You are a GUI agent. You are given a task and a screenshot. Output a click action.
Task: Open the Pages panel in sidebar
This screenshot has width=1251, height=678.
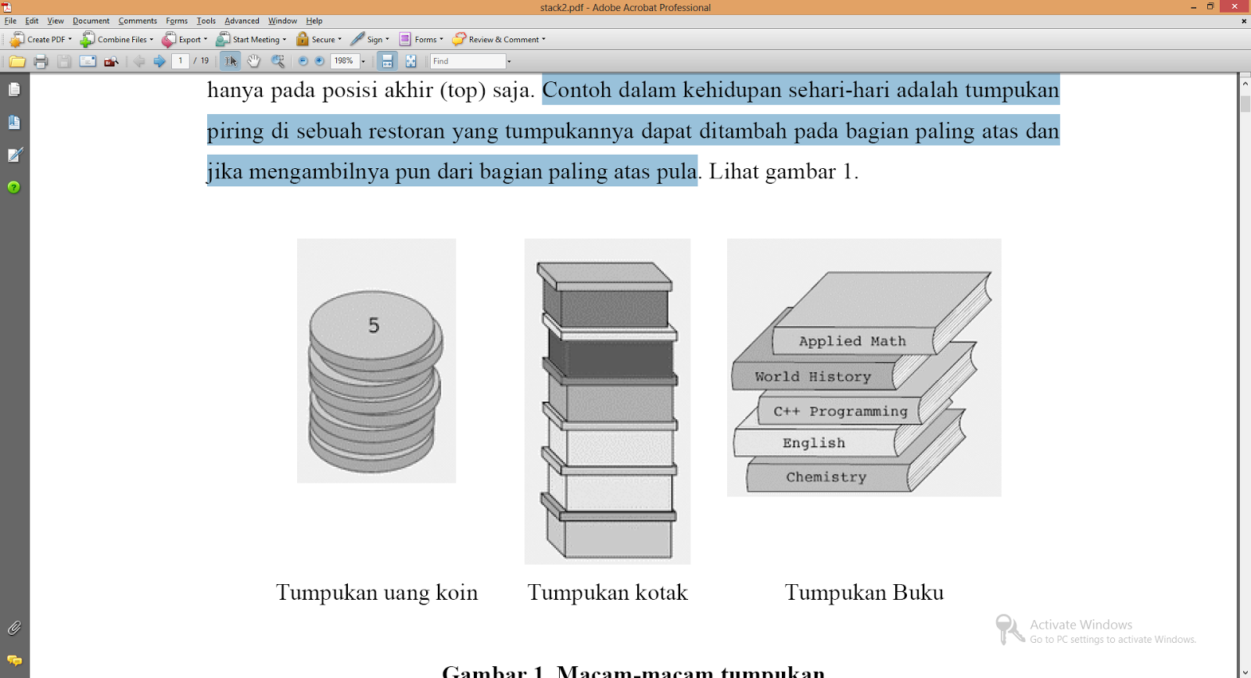click(14, 90)
